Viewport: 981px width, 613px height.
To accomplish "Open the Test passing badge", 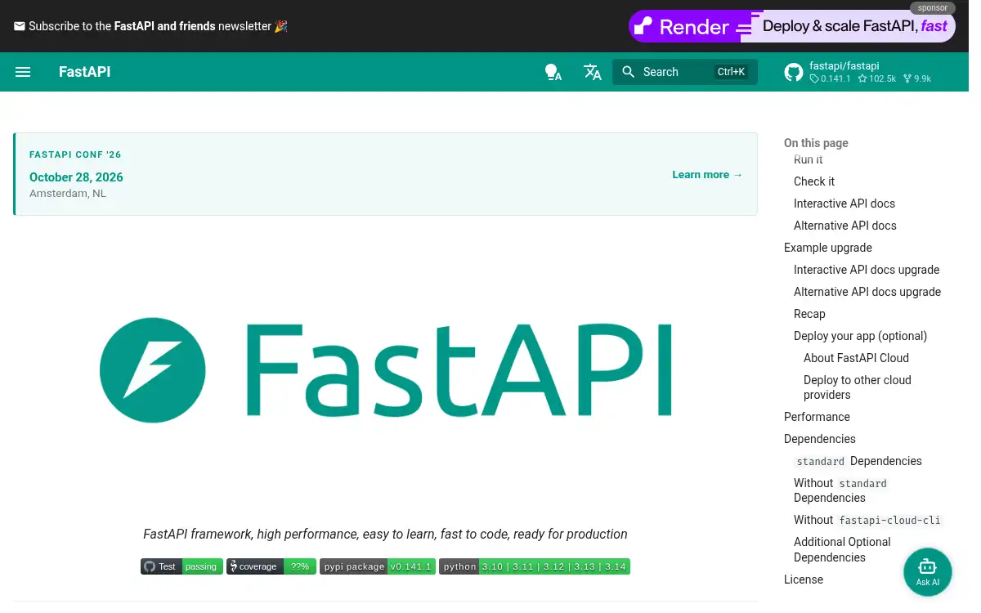I will [x=181, y=566].
